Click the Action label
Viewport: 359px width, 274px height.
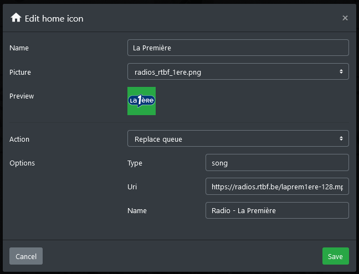tap(19, 139)
